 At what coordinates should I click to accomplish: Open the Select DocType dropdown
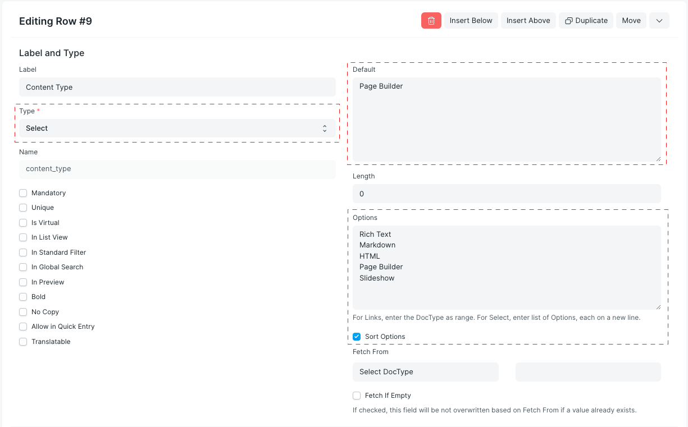(425, 371)
